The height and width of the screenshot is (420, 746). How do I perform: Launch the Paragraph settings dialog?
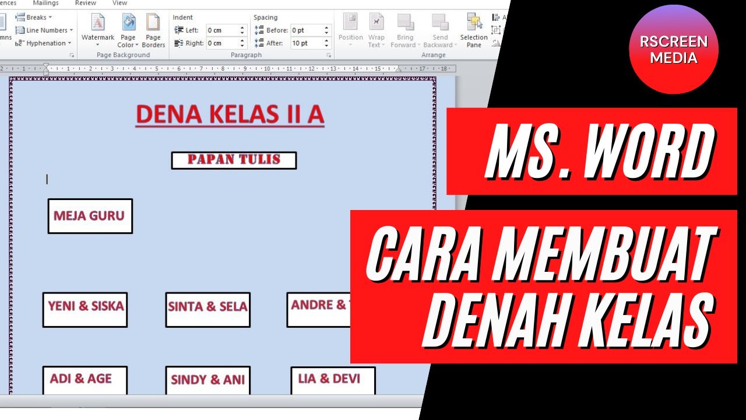(329, 55)
